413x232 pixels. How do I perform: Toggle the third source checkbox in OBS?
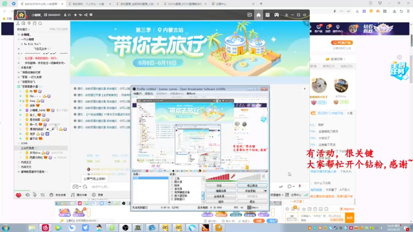(x=172, y=186)
